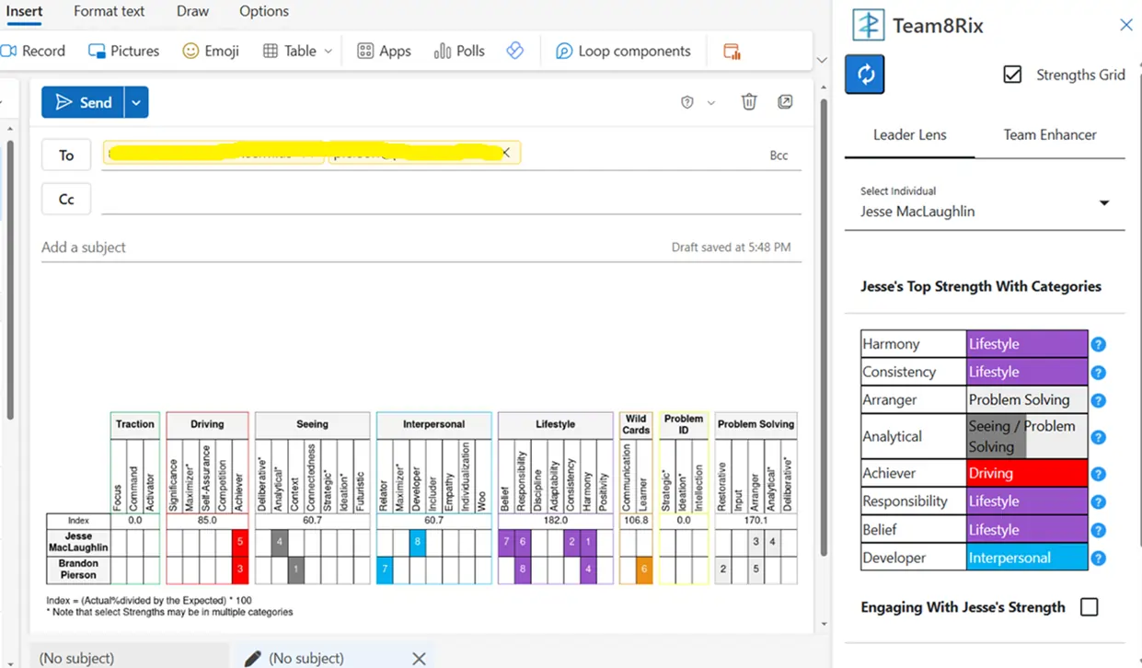Expand the ribbon with the chevron arrow
Screen dimensions: 1142x668
822,61
